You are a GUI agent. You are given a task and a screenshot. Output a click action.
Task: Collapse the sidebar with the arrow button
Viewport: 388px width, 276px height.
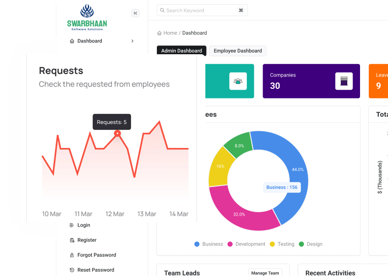pos(135,13)
